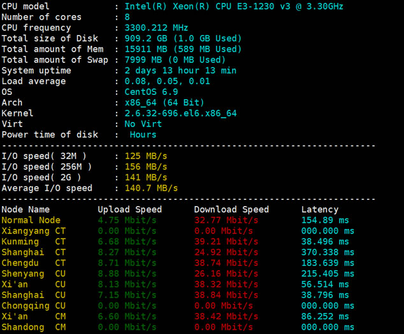This screenshot has width=404, height=334.
Task: Select the System uptime value
Action: point(180,71)
